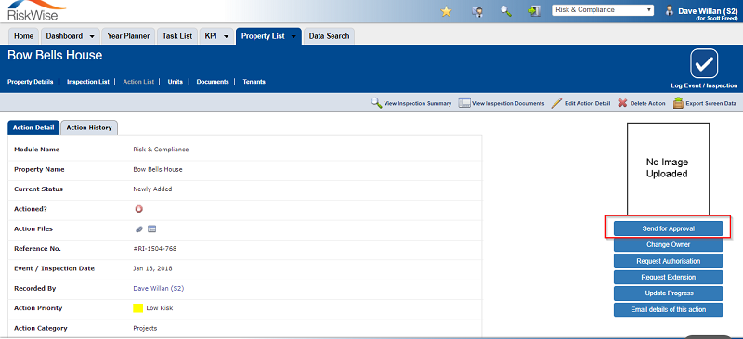Click the gold star favorites icon
743x339 pixels.
[446, 11]
